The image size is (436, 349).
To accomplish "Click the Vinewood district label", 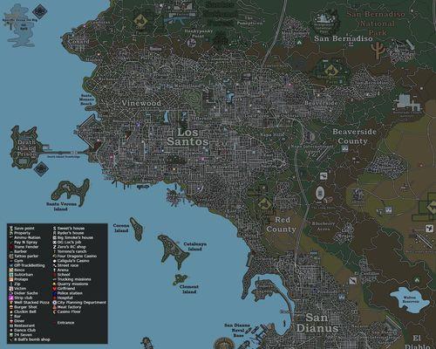I will (x=141, y=103).
